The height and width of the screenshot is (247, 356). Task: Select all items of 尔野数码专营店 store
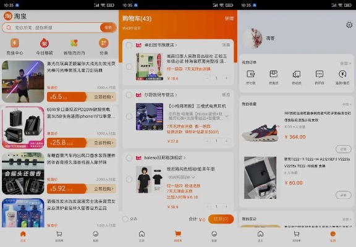129,95
